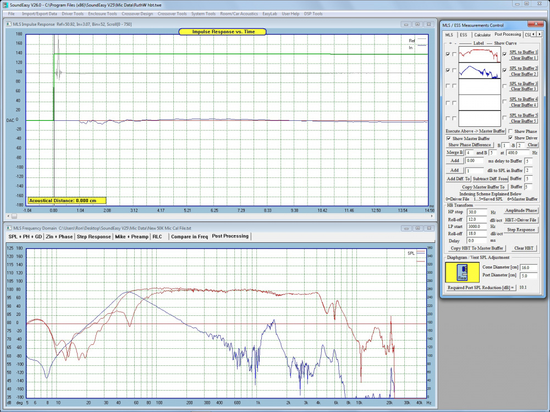Open the Enclosure Tools menu

[x=102, y=14]
